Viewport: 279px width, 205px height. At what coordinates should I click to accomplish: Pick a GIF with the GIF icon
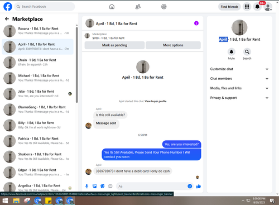(110, 186)
